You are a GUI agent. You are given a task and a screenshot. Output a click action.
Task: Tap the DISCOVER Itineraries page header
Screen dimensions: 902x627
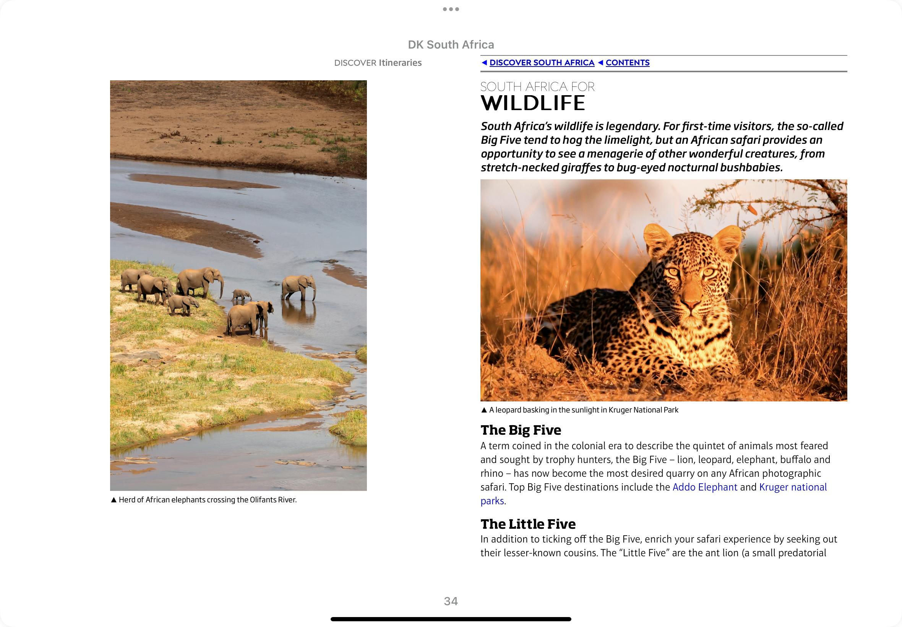coord(378,63)
